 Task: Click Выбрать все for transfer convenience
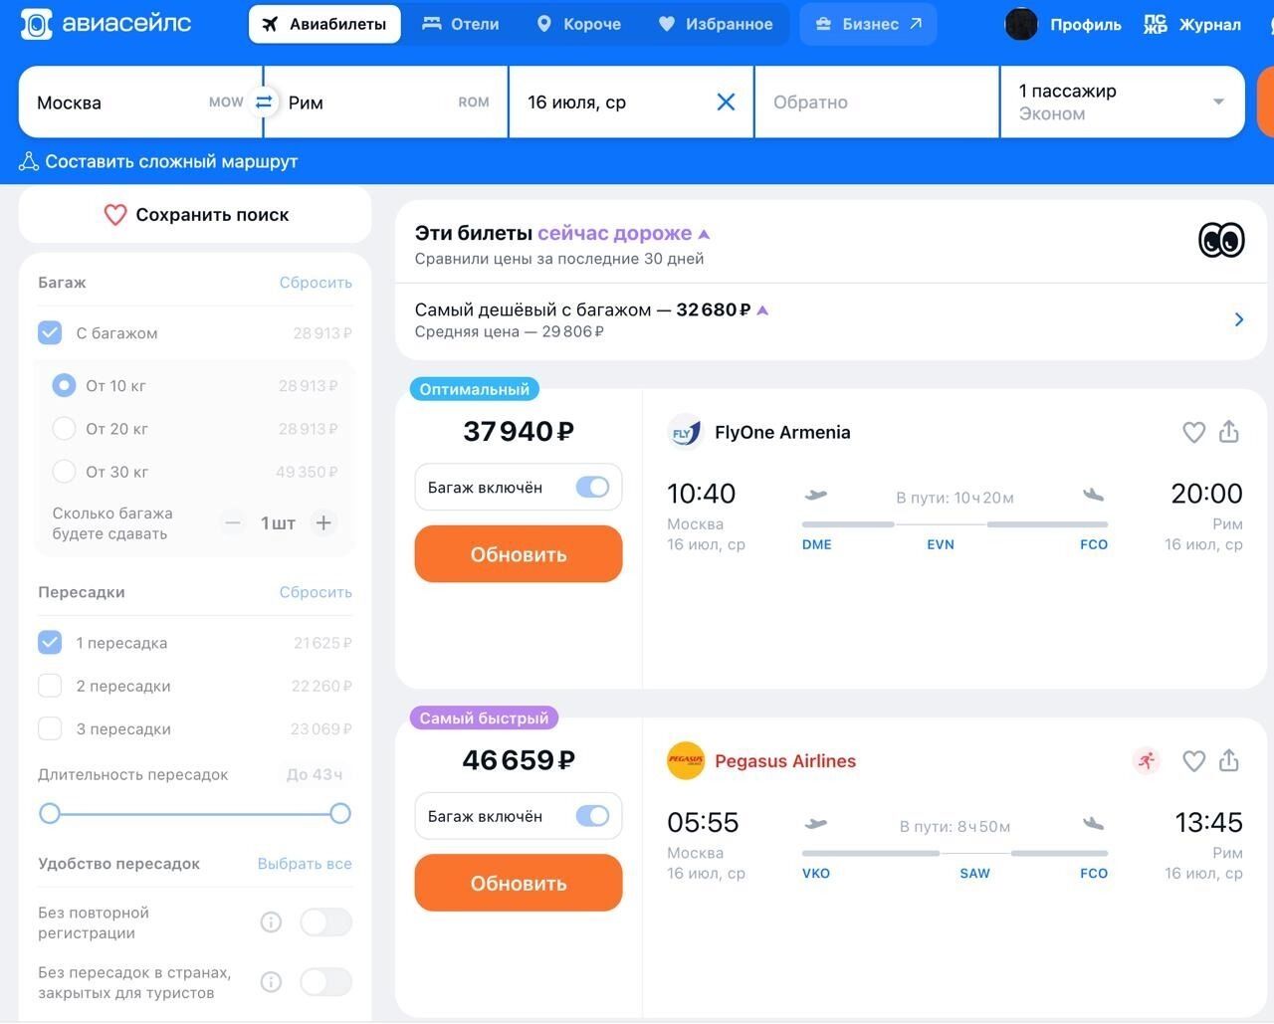click(305, 864)
